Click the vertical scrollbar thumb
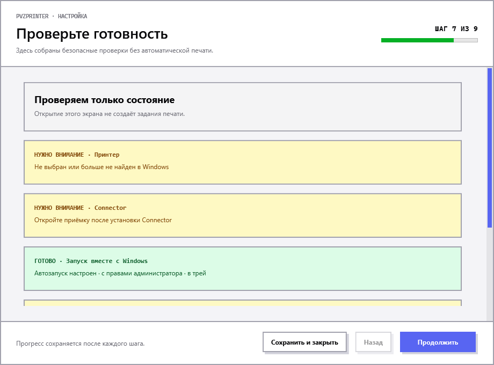494x365 pixels. coord(490,148)
